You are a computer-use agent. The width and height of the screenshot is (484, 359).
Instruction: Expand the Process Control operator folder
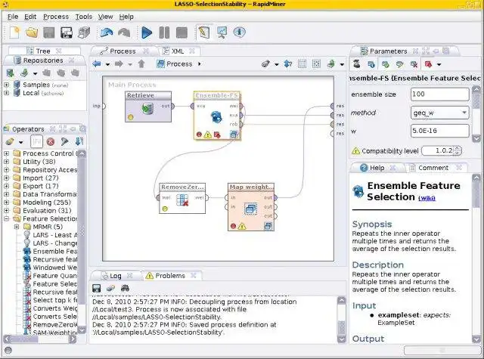point(7,153)
